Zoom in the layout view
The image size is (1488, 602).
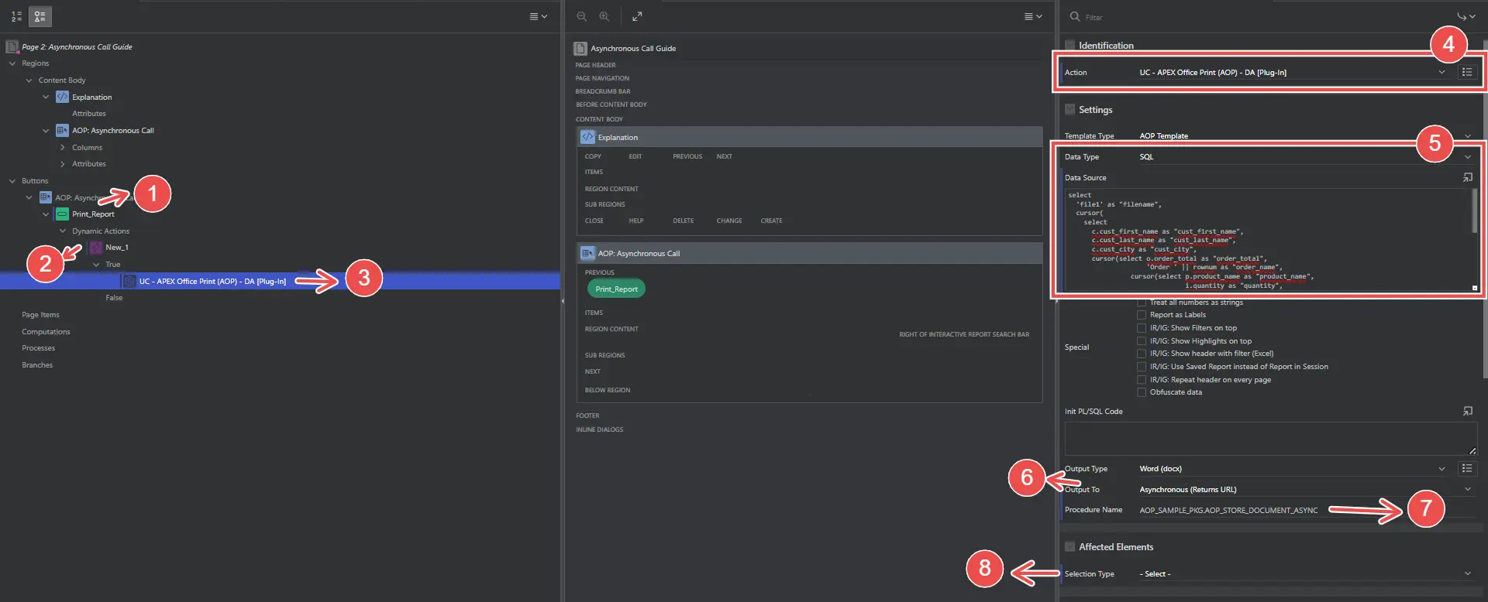coord(604,16)
